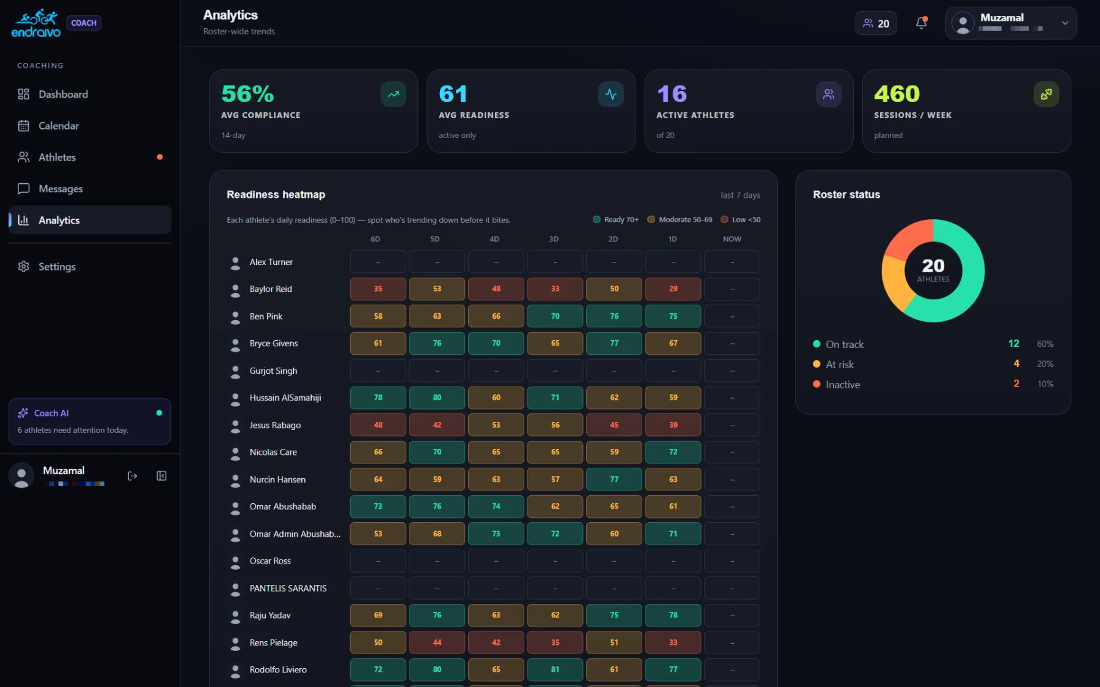Click Nurcin Hansen's 2D cell showing 77

click(614, 479)
